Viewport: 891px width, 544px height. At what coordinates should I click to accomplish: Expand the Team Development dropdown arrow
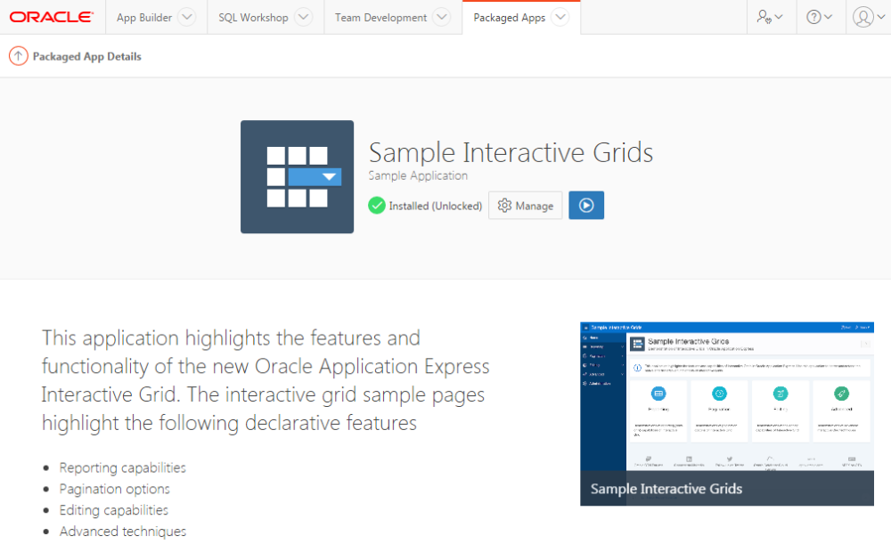(x=442, y=17)
